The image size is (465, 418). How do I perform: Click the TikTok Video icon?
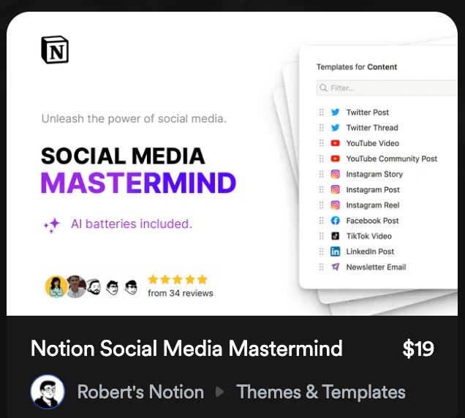point(335,236)
